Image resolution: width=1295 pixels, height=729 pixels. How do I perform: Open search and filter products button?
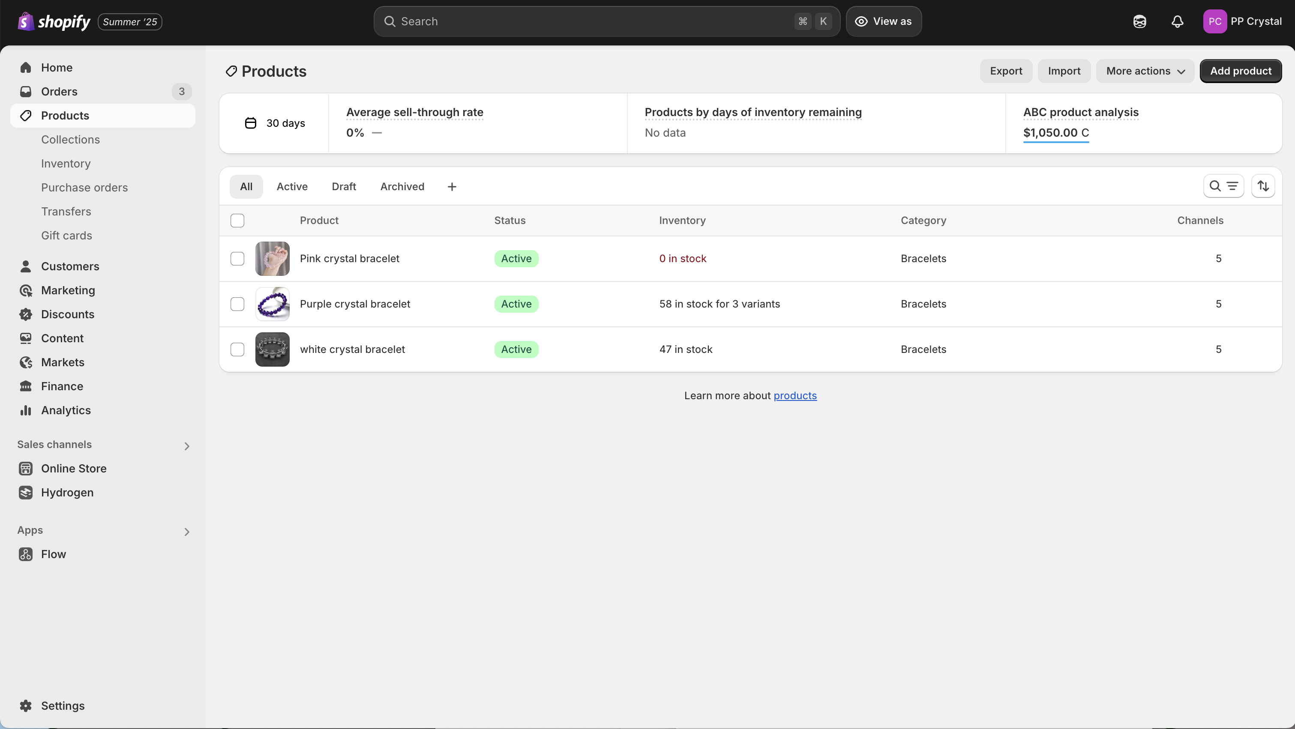(1223, 186)
